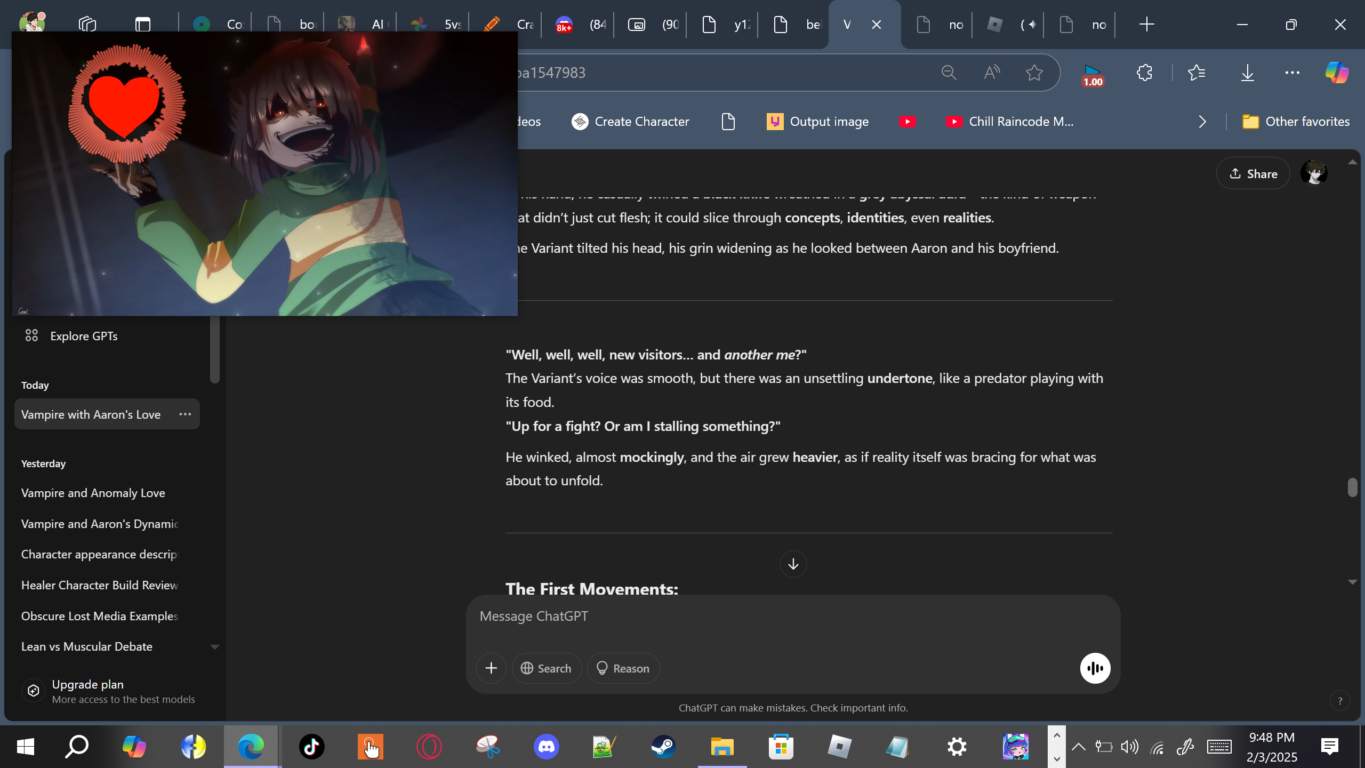Activate Read aloud in the address bar
This screenshot has width=1365, height=768.
click(x=992, y=73)
